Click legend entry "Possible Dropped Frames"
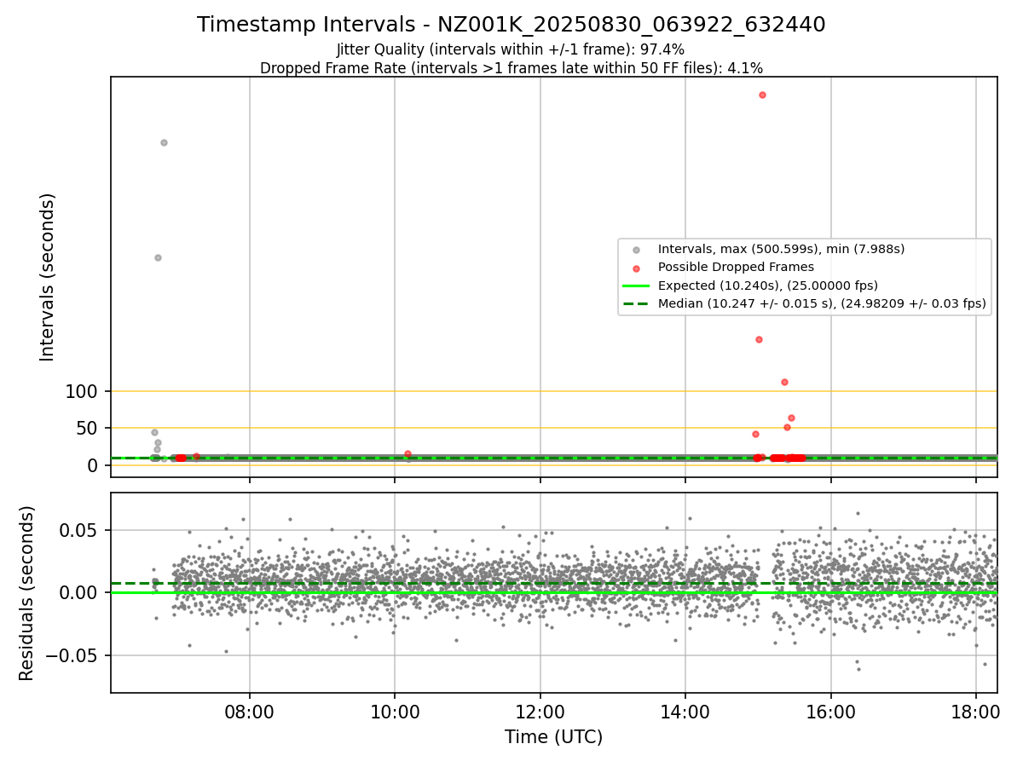Image resolution: width=1023 pixels, height=767 pixels. tap(736, 267)
